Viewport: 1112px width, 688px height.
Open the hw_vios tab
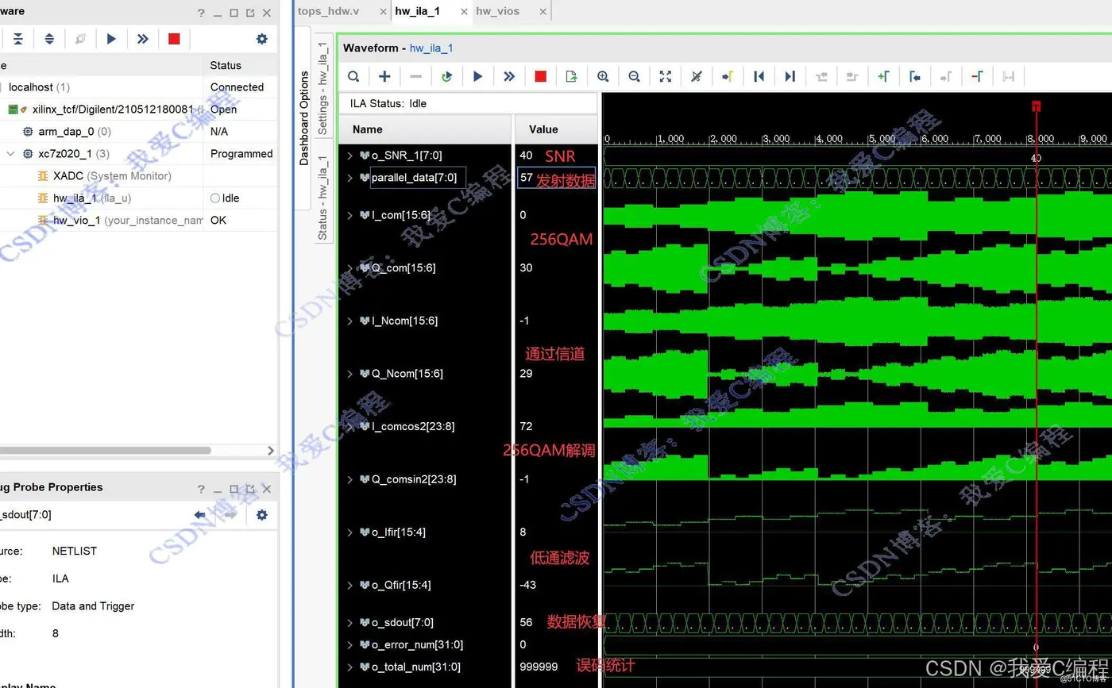click(497, 11)
